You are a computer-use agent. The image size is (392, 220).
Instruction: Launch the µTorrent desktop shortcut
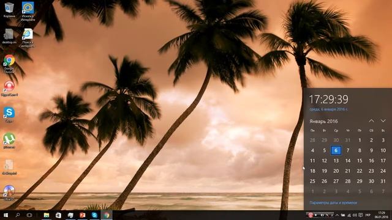(x=9, y=141)
